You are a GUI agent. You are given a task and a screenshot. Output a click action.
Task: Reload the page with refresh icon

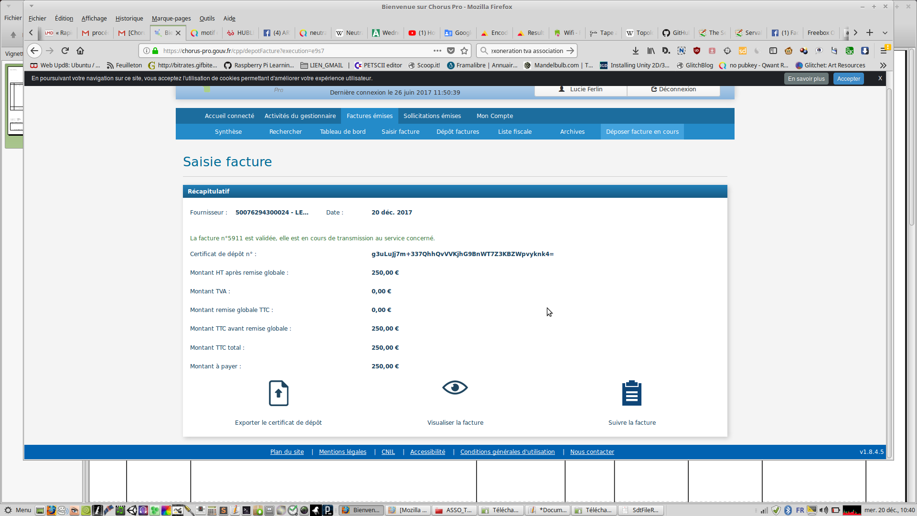point(65,51)
